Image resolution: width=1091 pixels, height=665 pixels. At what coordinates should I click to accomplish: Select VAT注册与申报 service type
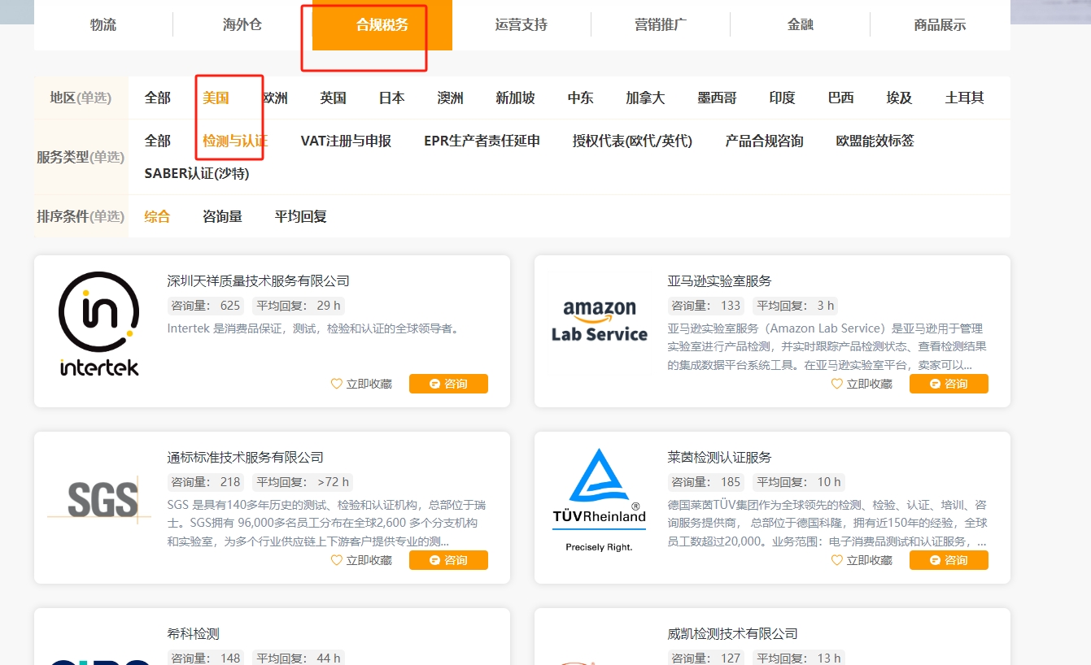346,141
